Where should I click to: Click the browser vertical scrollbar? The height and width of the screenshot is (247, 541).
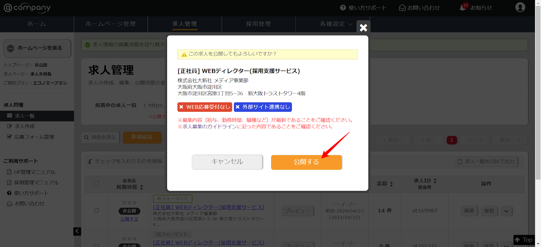pyautogui.click(x=538, y=91)
